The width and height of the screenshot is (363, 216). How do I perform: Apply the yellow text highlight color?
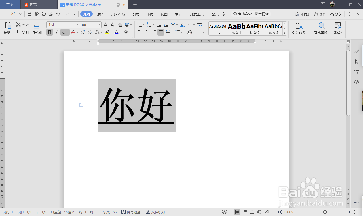107,32
